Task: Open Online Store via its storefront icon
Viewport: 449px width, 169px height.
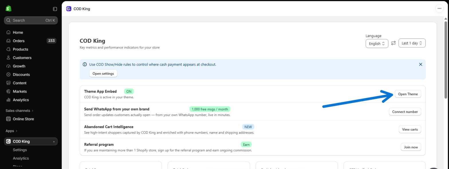Action: coord(8,119)
